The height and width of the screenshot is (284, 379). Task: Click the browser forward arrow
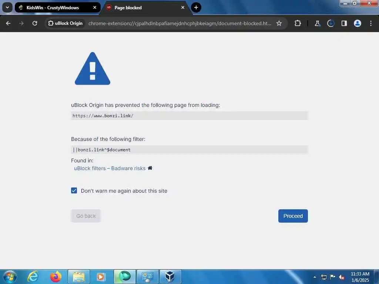click(21, 23)
